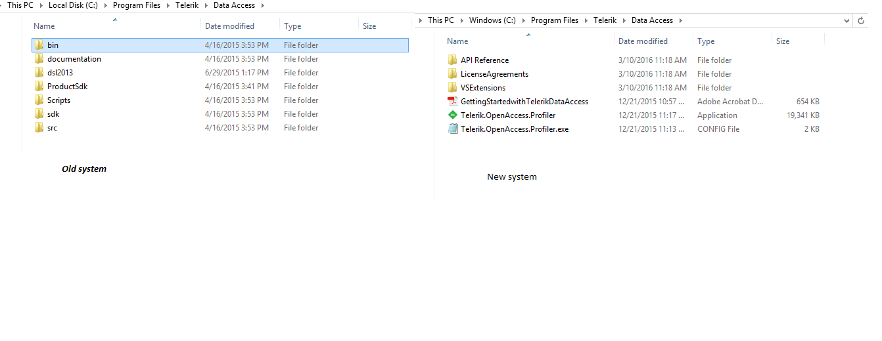Click the bin folder icon in the old system window
Screen dimensions: 882x341
click(39, 45)
